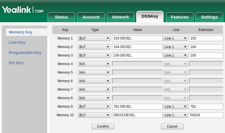
Task: Expand Memory 2 Line dropdown
Action: pyautogui.click(x=175, y=47)
